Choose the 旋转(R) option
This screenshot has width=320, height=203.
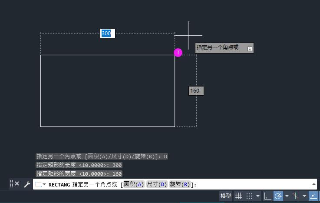pos(180,184)
